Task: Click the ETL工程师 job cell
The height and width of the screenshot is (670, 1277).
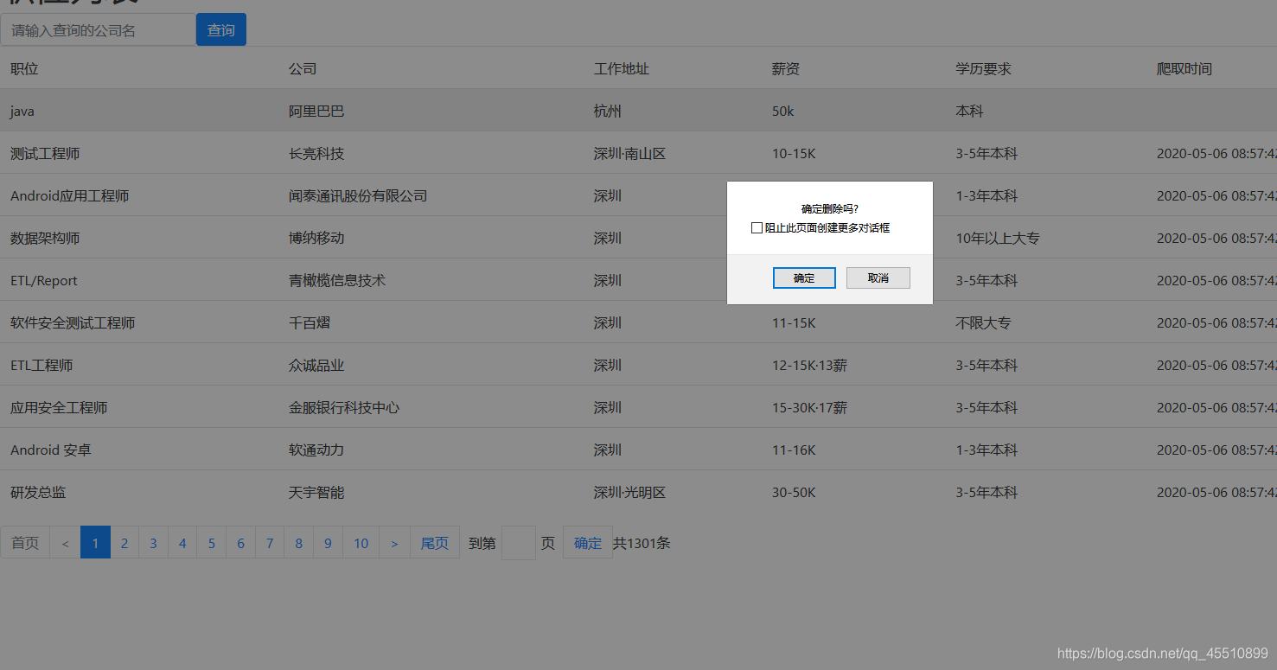Action: click(x=42, y=365)
